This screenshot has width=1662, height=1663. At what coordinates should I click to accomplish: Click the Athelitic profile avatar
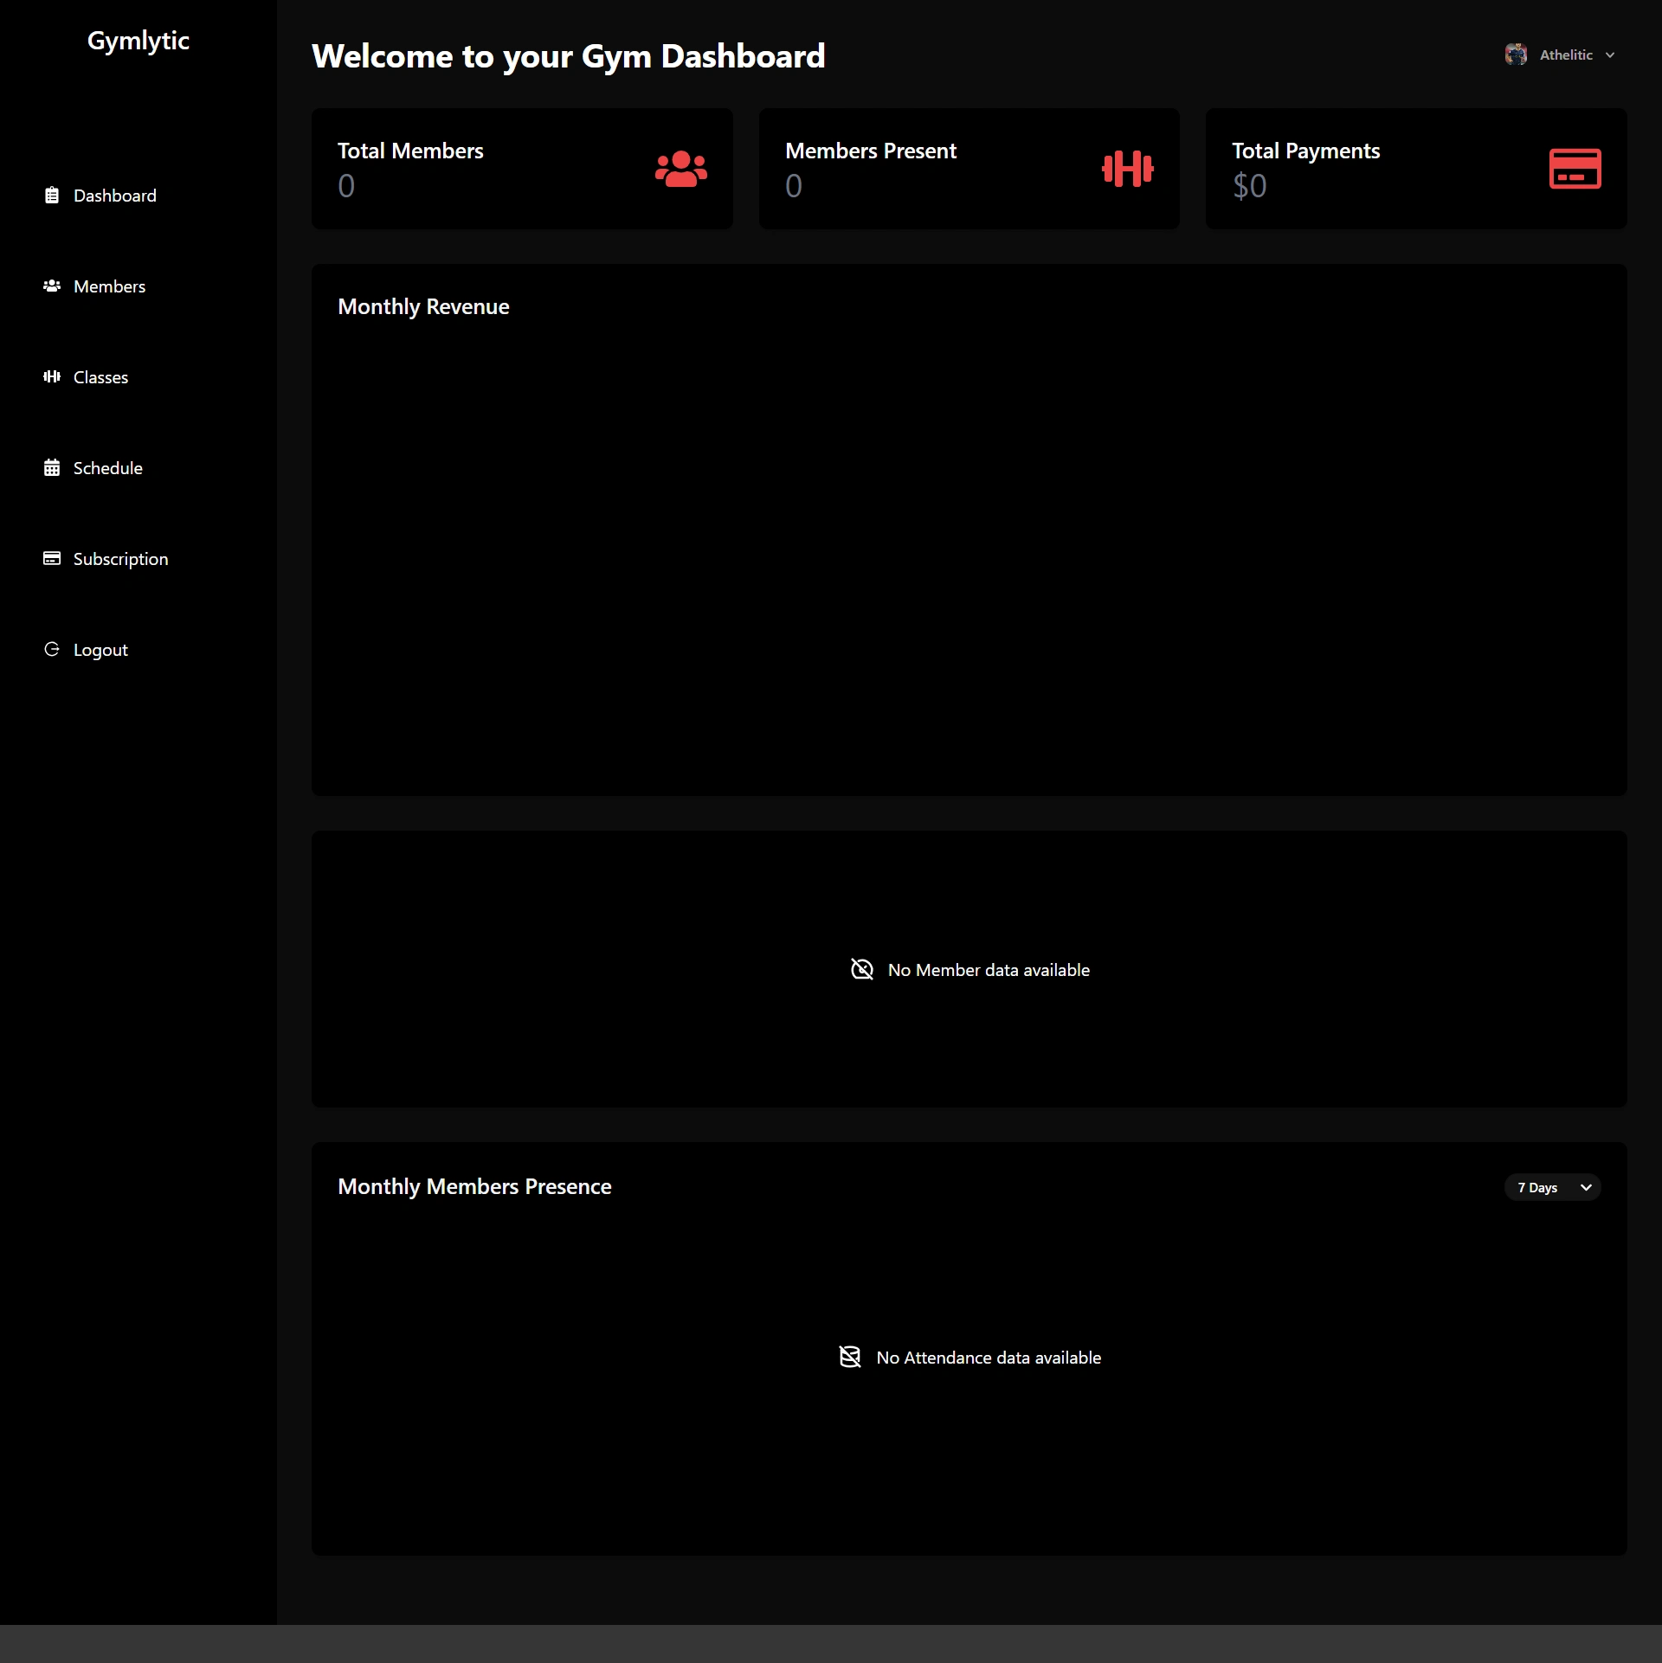(1516, 55)
